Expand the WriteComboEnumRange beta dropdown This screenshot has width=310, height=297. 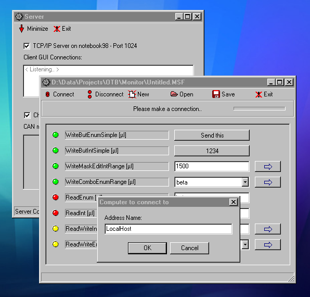click(245, 182)
